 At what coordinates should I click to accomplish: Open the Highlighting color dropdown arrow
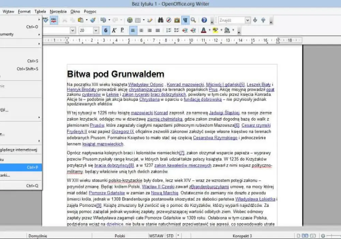(x=221, y=30)
